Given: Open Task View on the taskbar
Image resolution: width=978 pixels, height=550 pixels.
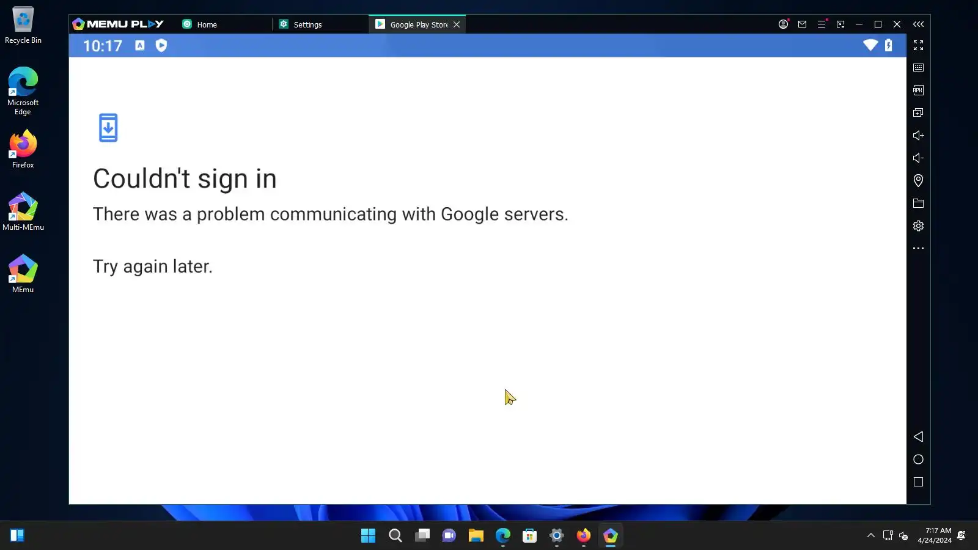Looking at the screenshot, I should point(422,536).
